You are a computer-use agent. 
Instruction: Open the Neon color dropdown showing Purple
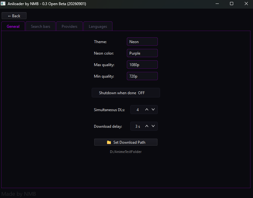pyautogui.click(x=142, y=53)
